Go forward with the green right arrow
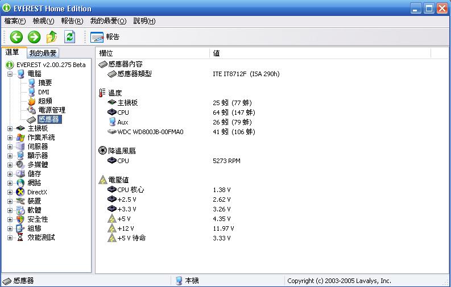This screenshot has width=451, height=287. pos(34,37)
